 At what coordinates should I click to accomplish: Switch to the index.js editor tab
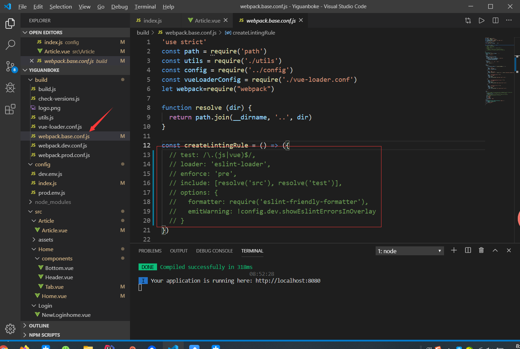point(156,21)
